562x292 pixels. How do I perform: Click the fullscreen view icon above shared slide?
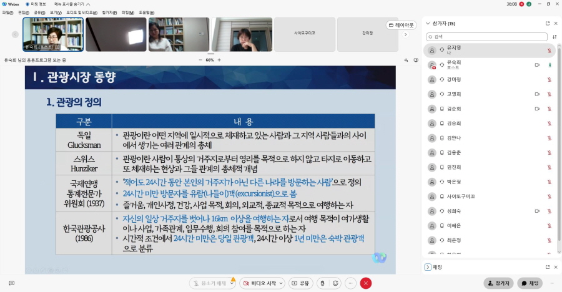click(416, 60)
